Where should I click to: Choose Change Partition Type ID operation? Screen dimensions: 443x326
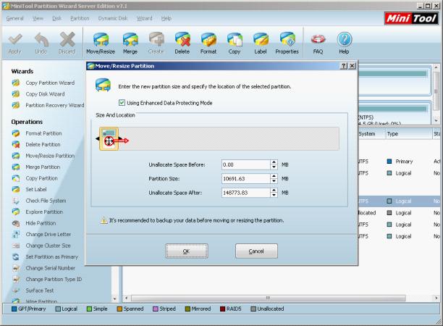pos(54,280)
